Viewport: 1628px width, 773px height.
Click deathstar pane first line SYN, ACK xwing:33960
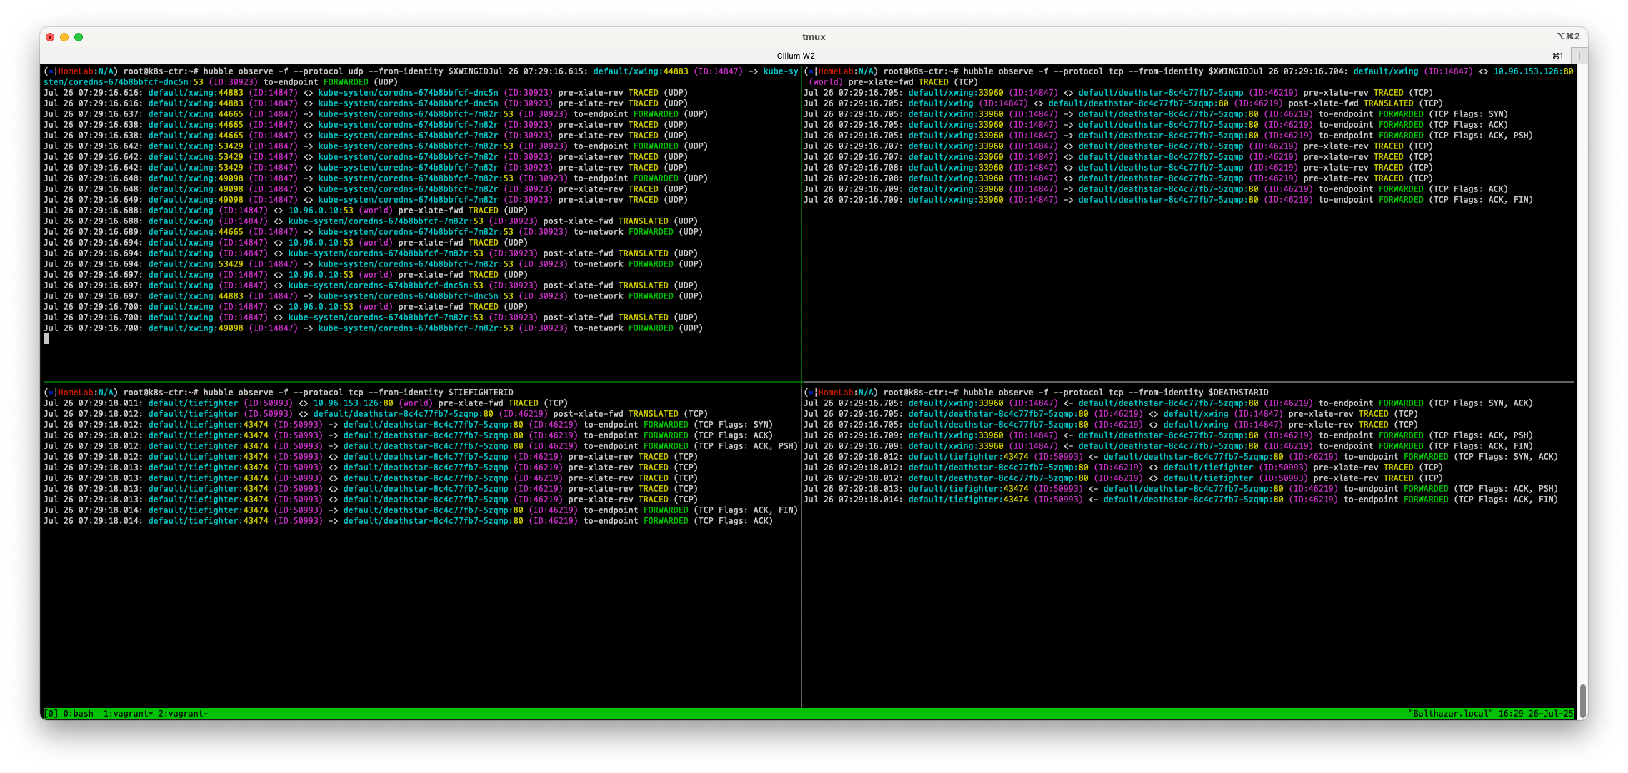(1168, 403)
